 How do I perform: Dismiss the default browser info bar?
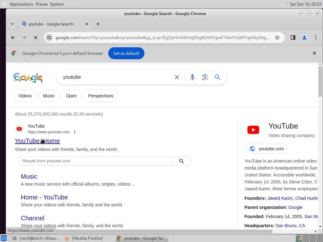[x=314, y=53]
